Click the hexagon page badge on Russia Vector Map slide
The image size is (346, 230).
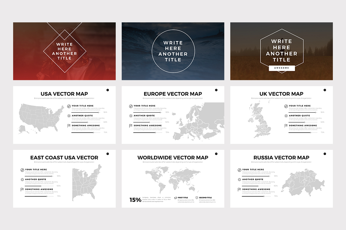click(325, 154)
